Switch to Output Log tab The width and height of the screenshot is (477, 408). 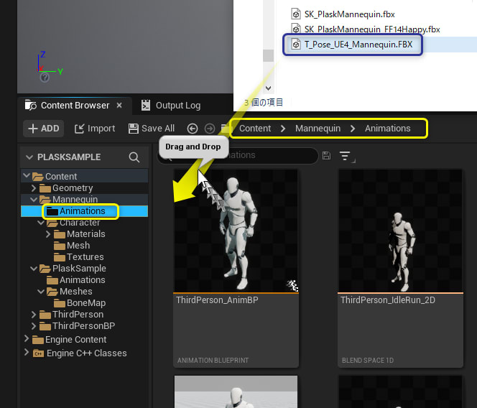[171, 106]
